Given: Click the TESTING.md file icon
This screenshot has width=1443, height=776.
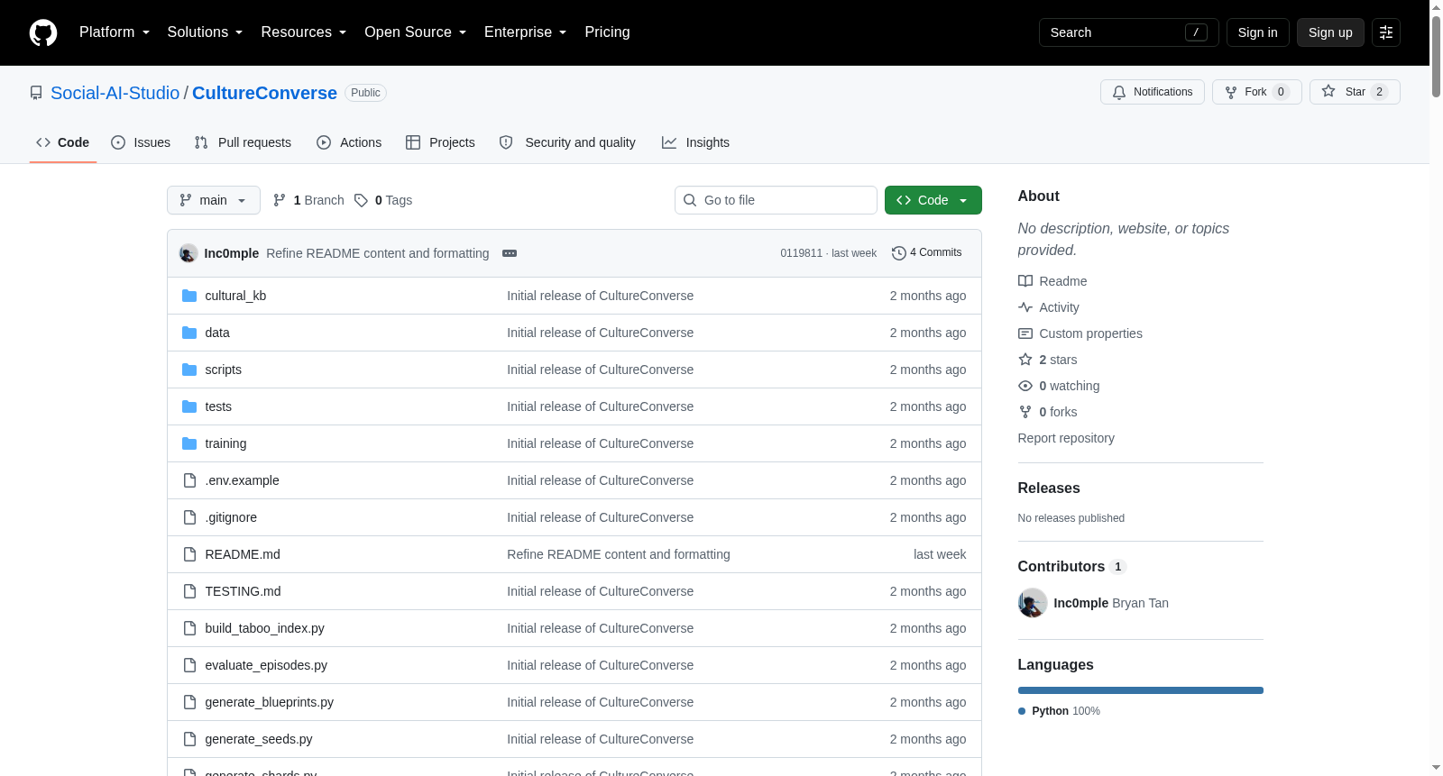Looking at the screenshot, I should pyautogui.click(x=189, y=591).
